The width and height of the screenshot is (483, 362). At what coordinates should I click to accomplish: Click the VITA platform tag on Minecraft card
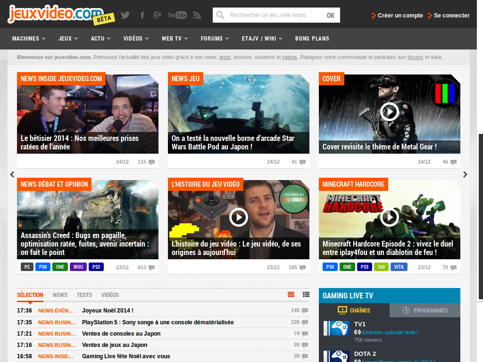(x=399, y=267)
